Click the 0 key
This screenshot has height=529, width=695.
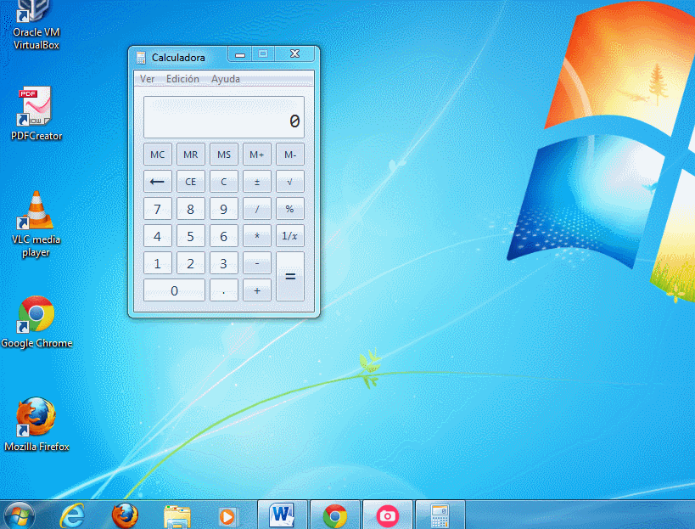coord(174,290)
